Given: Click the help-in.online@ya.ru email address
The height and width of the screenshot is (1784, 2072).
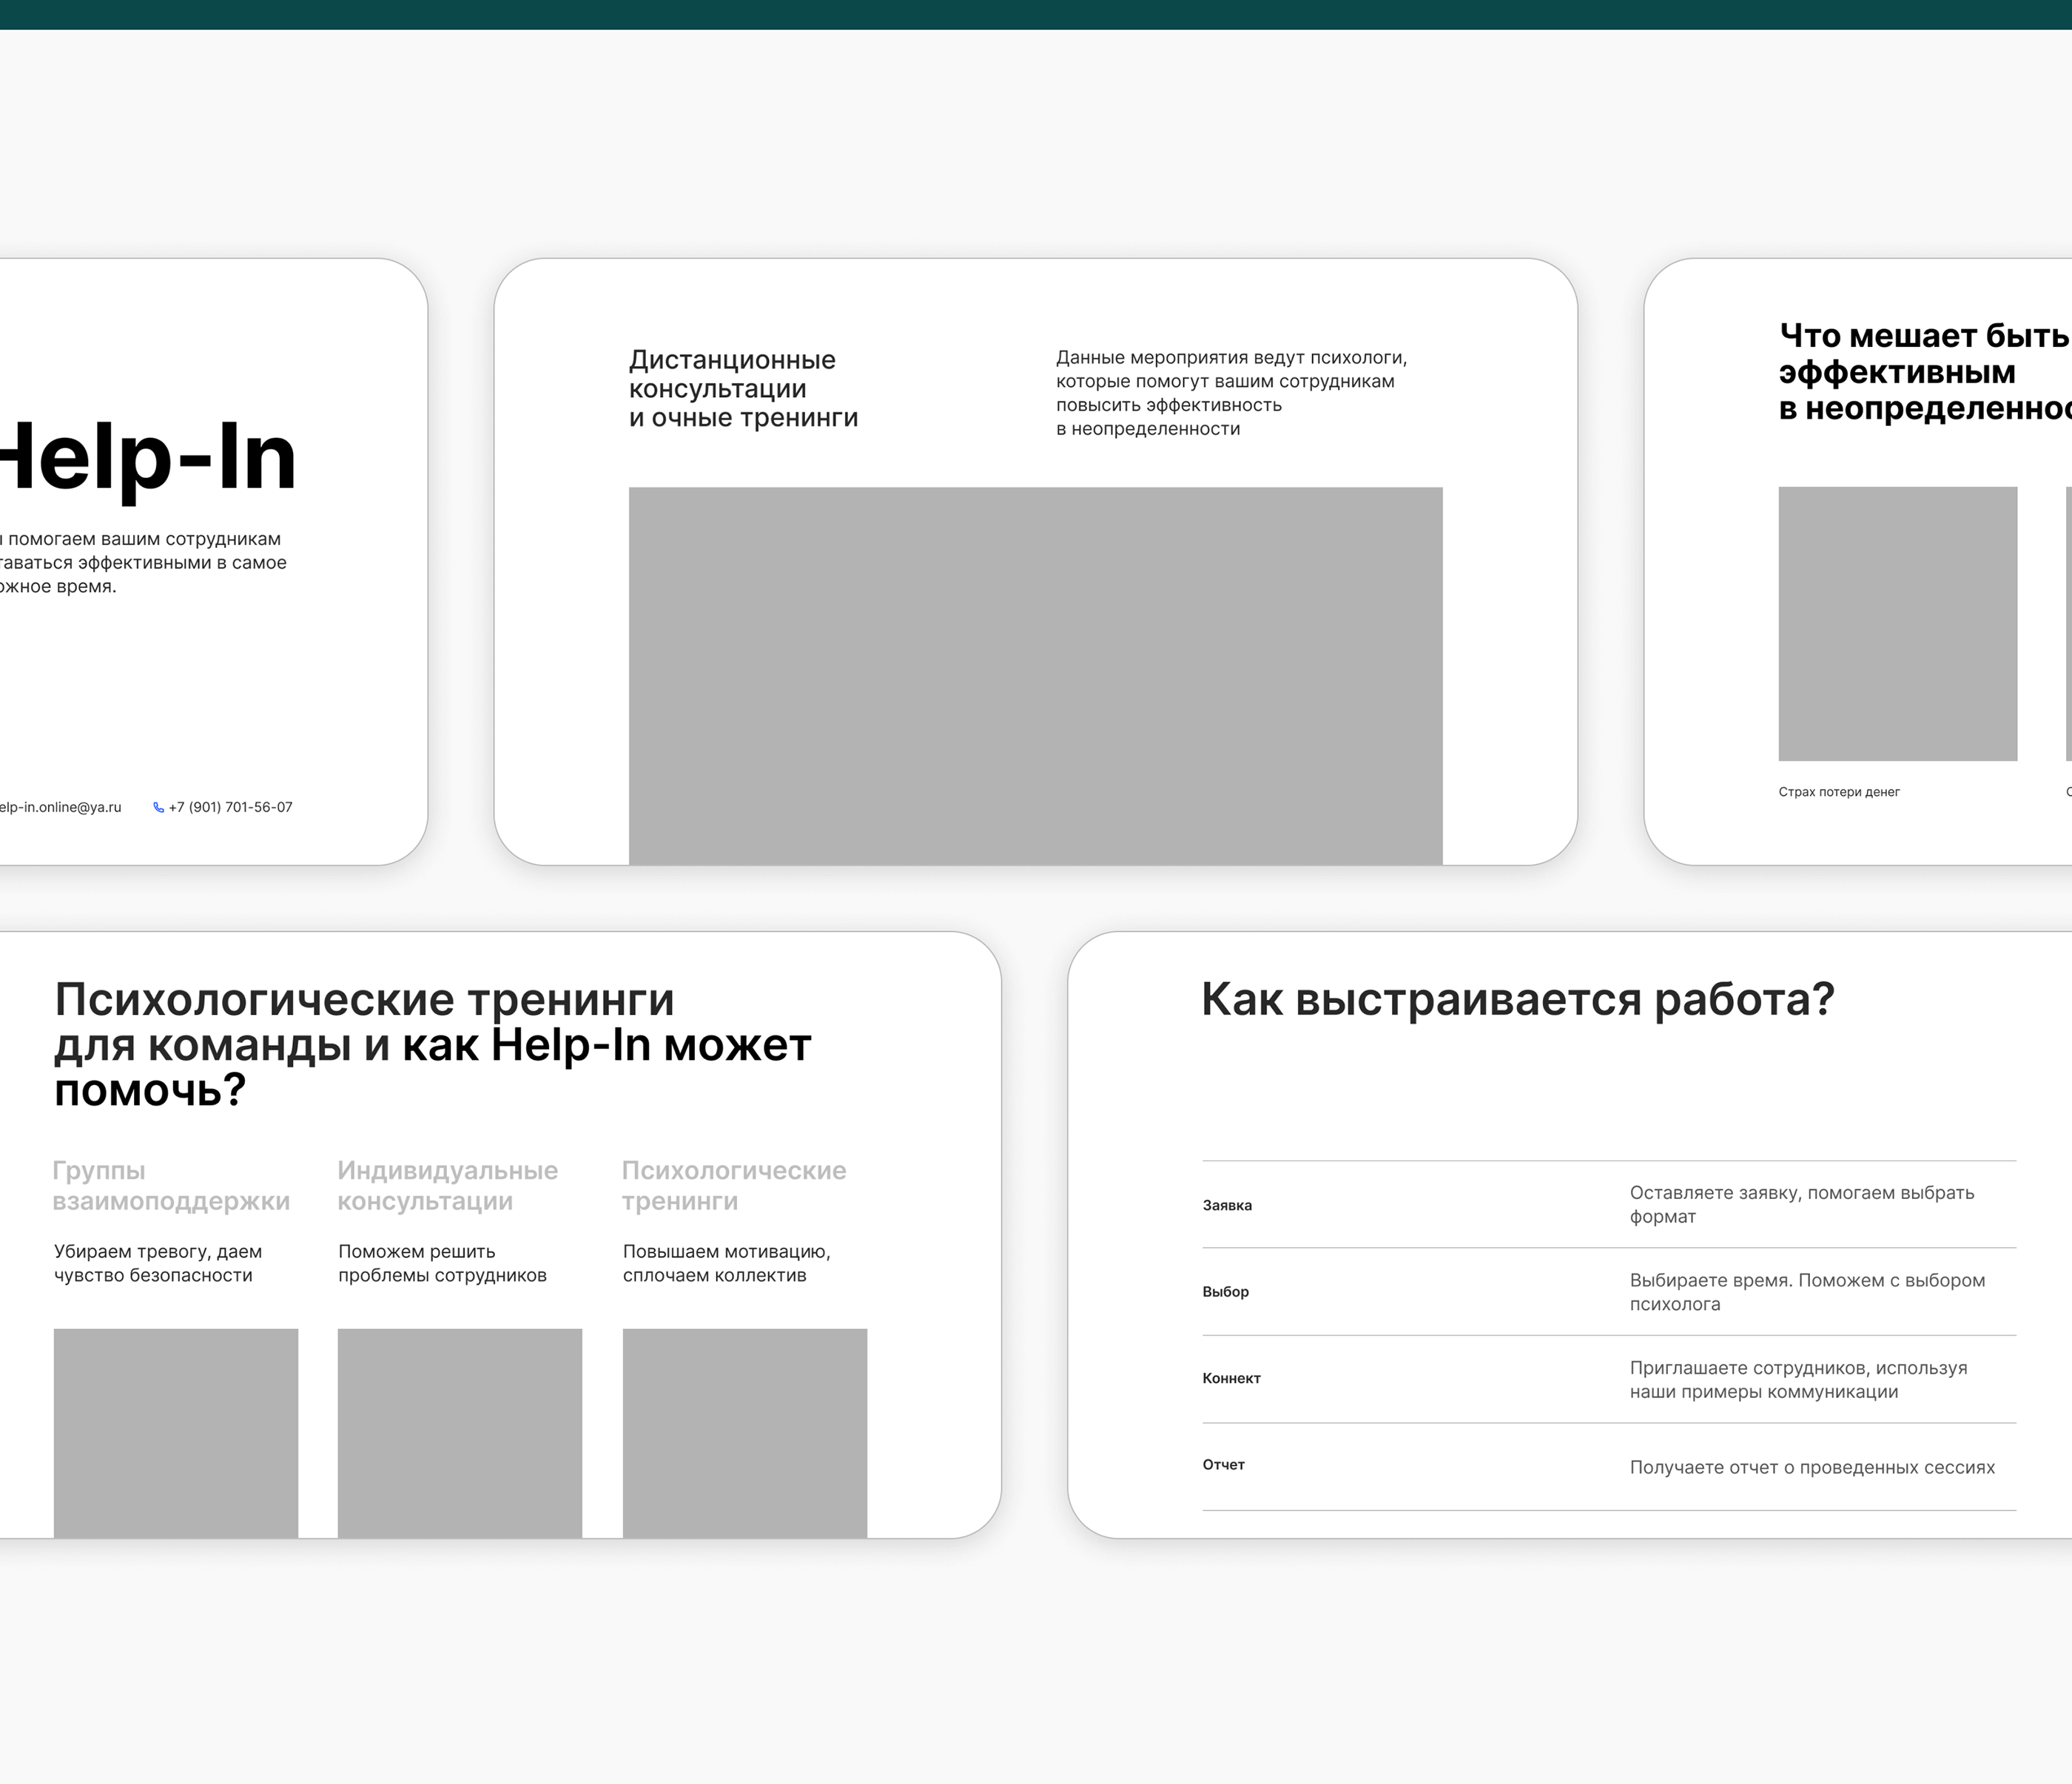Looking at the screenshot, I should coord(60,808).
